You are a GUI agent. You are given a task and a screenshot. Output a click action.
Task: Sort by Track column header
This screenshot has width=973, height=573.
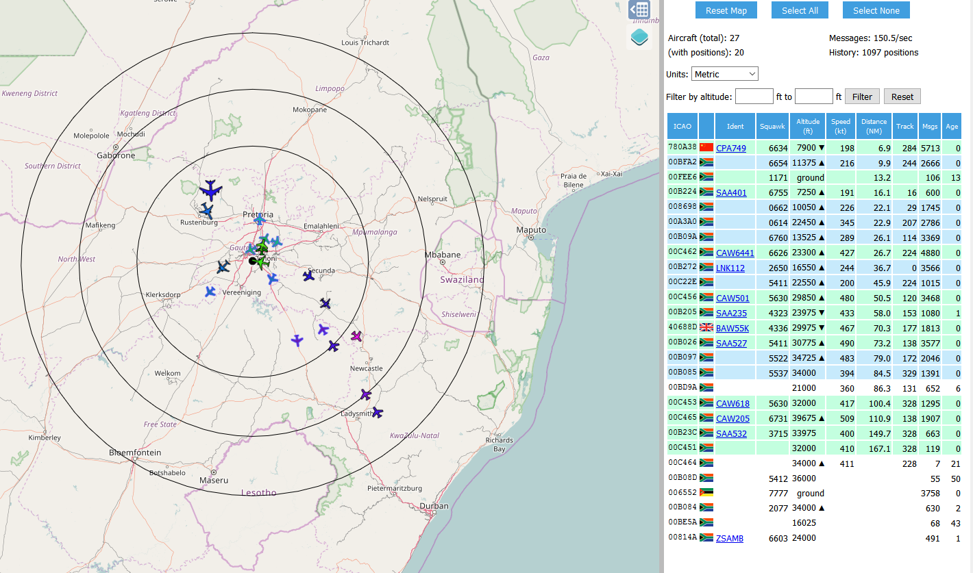[905, 126]
